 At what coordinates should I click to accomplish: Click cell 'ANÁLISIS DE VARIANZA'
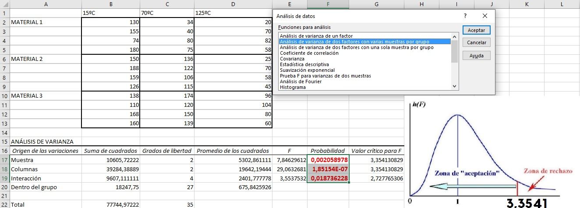pyautogui.click(x=46, y=141)
